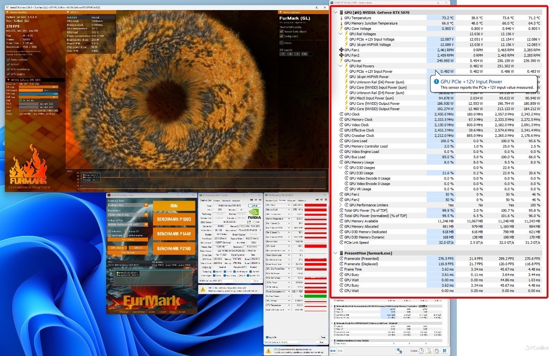
Task: Click the Framerate (Presented) sensor icon
Action: tap(342, 259)
